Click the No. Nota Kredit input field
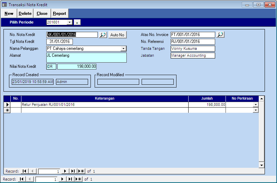Image resolution: width=277 pixels, height=183 pixels. pos(72,35)
